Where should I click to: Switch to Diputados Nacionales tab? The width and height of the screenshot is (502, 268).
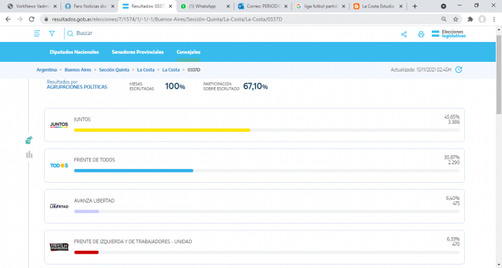tap(74, 52)
